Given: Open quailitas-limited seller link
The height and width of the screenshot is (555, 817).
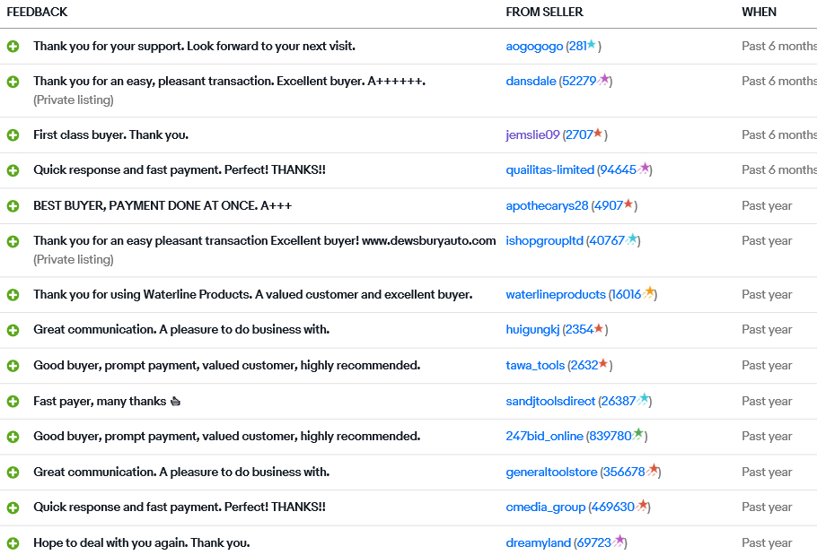Looking at the screenshot, I should pos(549,169).
